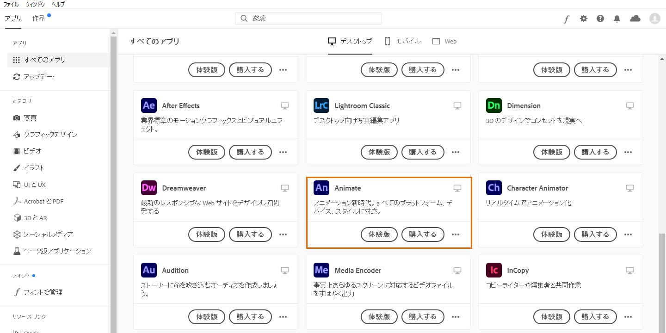This screenshot has height=333, width=666.
Task: Click the main app list scrollbar
Action: 662,283
